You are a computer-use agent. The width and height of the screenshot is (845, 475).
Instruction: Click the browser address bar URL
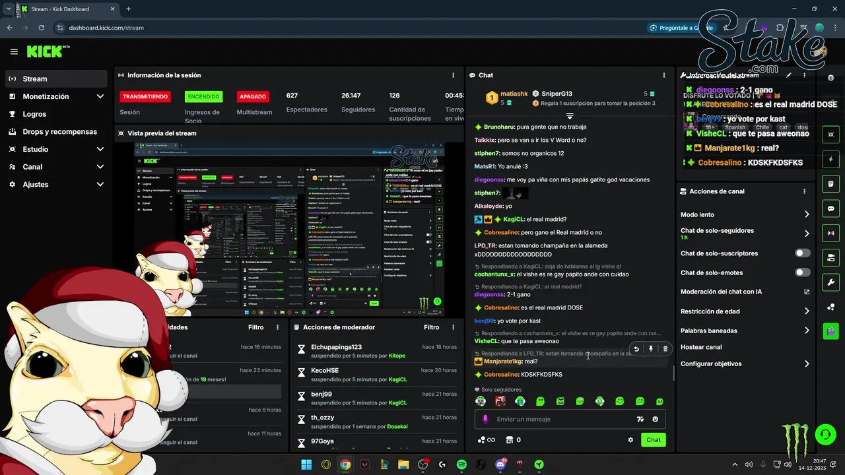106,28
